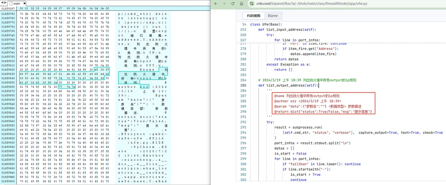View site information for cnb.cool

pyautogui.click(x=252, y=4)
